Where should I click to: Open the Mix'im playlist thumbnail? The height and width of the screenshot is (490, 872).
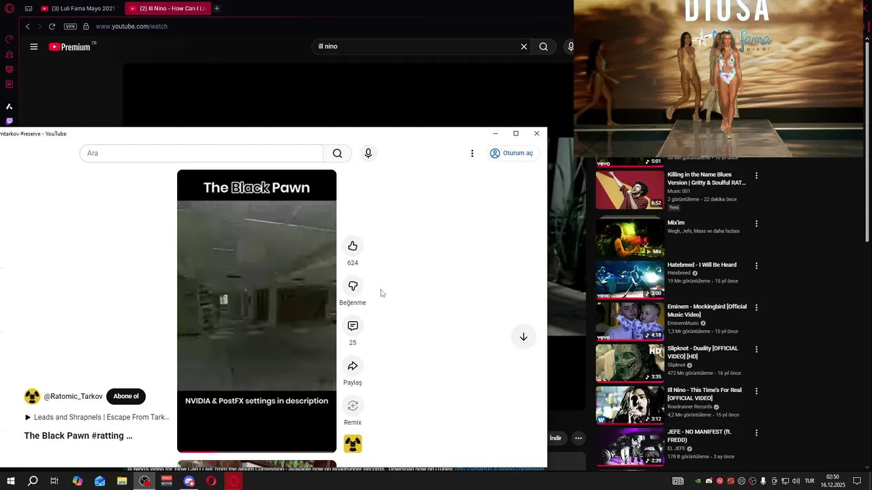[x=630, y=238]
